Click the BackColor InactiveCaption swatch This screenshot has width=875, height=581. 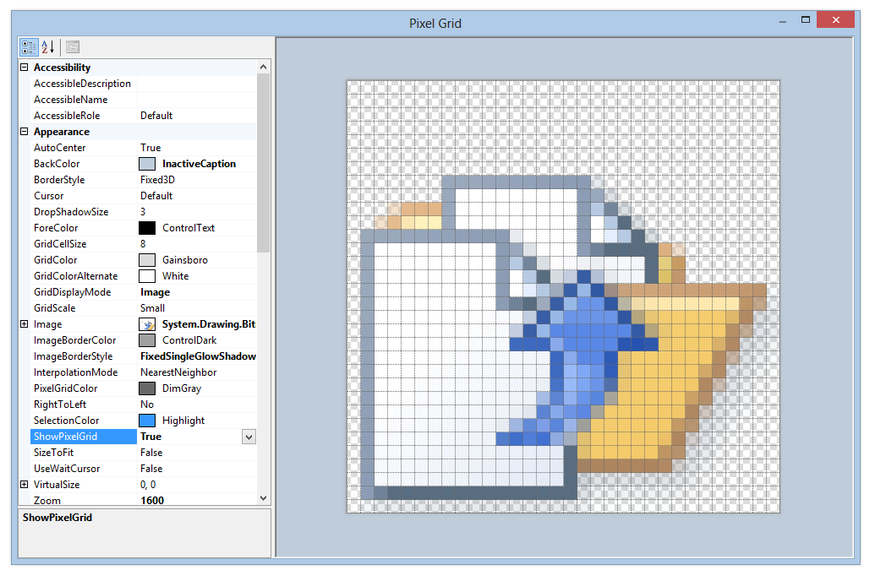pos(147,164)
